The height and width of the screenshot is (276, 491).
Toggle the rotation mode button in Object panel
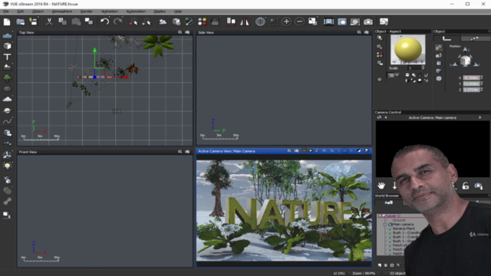pyautogui.click(x=439, y=56)
